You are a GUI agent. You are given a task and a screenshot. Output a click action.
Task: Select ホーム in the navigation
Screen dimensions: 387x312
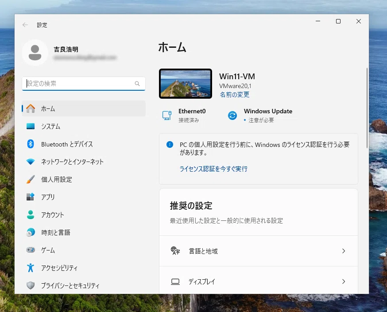(x=84, y=108)
